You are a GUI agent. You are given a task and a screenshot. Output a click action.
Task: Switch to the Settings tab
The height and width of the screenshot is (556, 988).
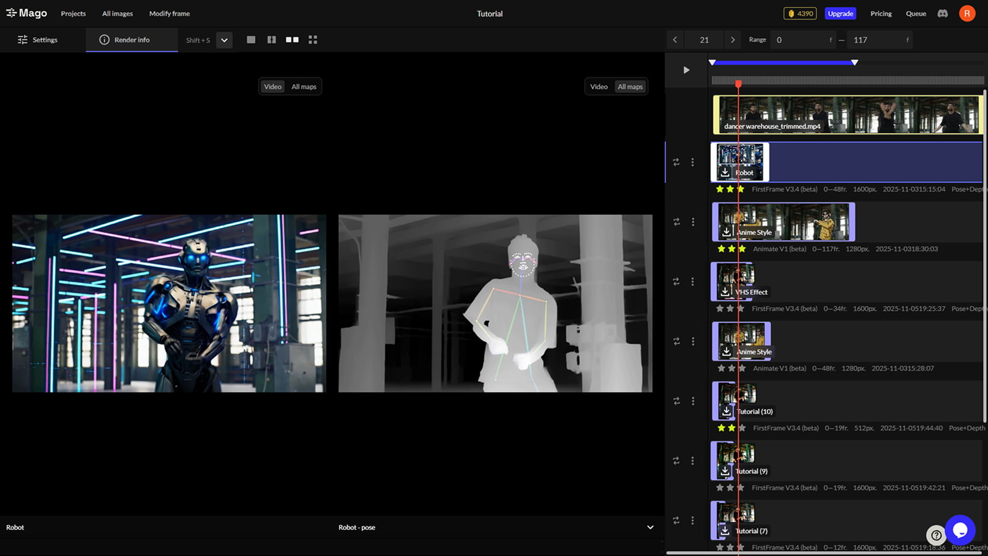click(38, 40)
